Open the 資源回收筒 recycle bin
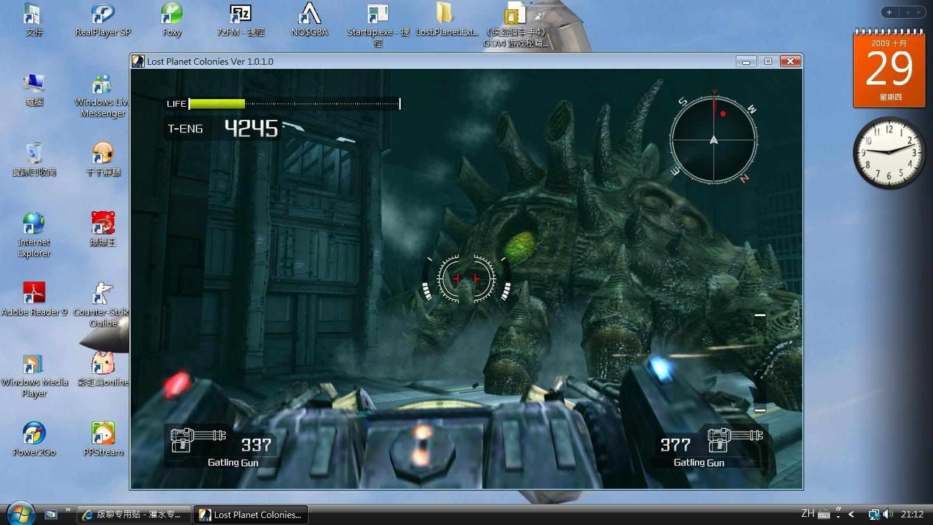This screenshot has height=525, width=933. pos(34,159)
